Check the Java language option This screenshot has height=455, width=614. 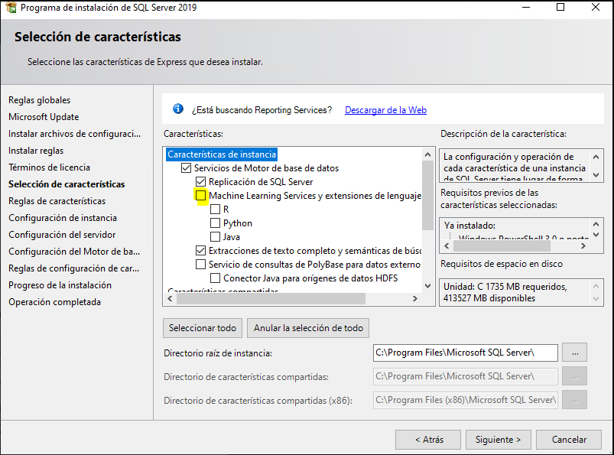(215, 237)
